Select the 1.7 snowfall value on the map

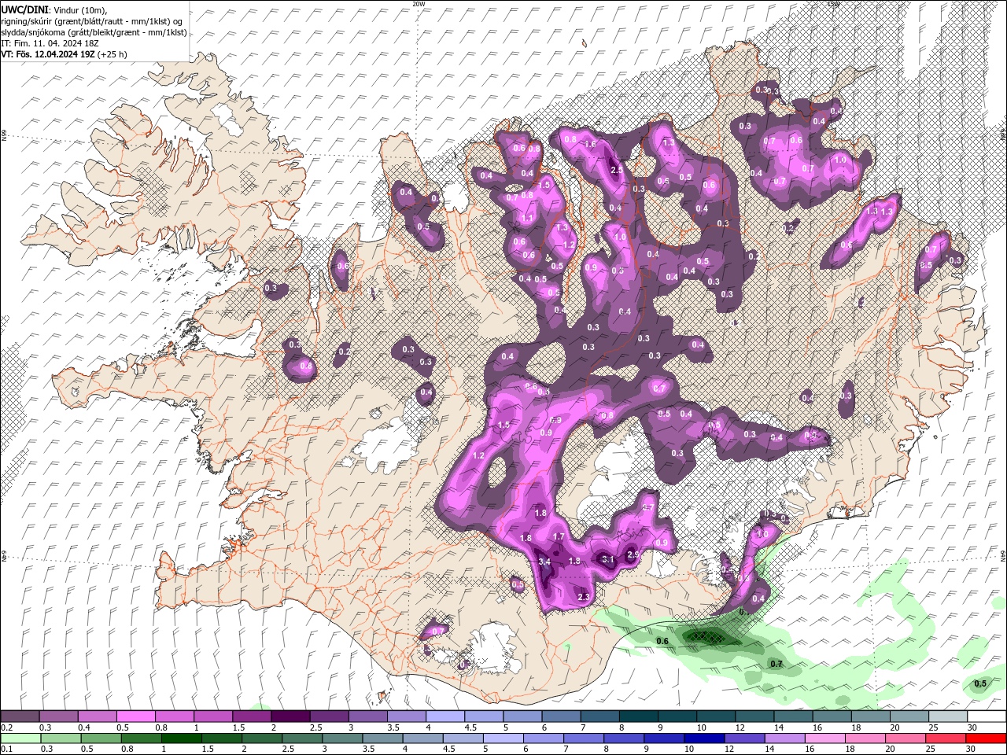click(559, 537)
